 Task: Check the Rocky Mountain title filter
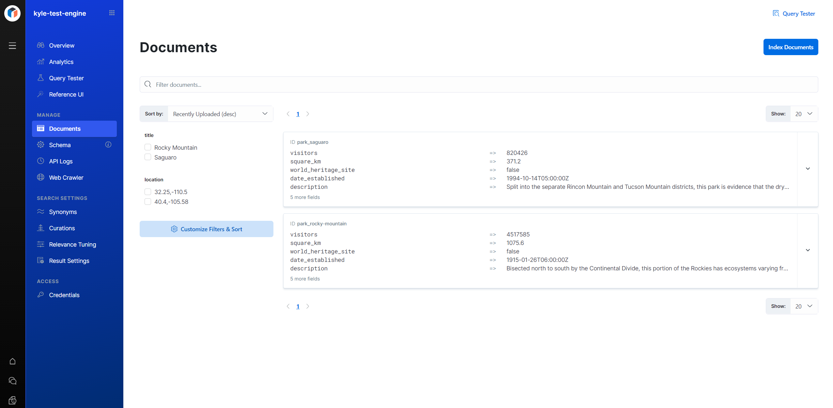coord(148,147)
